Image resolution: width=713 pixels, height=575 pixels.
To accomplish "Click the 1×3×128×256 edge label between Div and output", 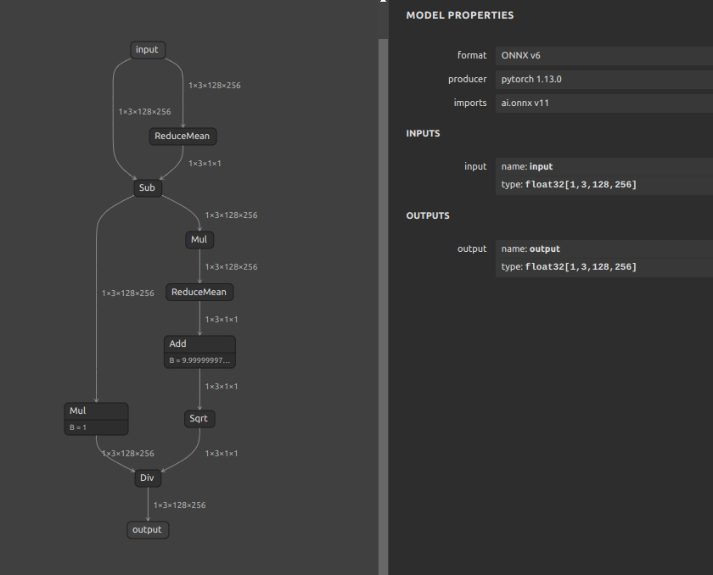I will (x=180, y=505).
